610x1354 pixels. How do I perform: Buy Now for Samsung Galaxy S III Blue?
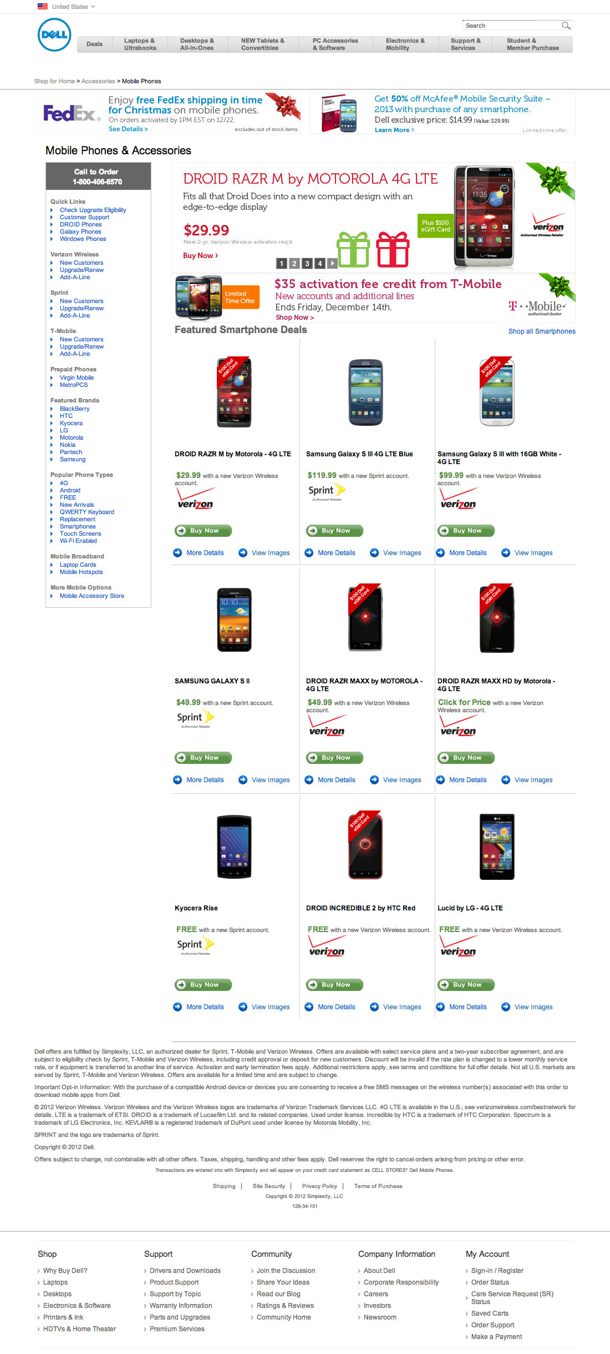pos(334,531)
